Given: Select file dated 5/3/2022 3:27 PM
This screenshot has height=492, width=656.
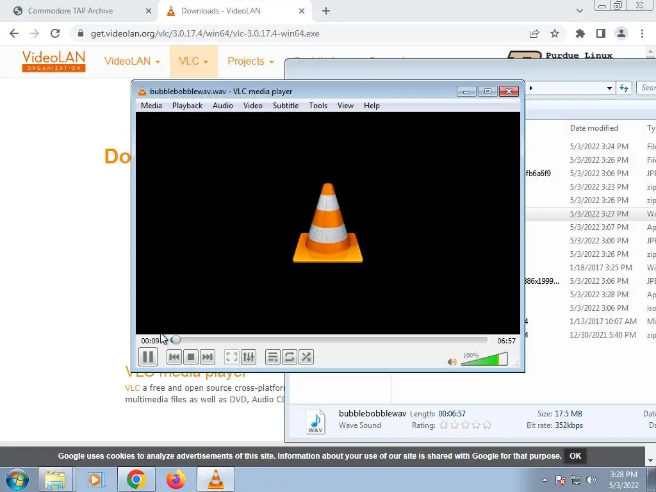Looking at the screenshot, I should click(591, 214).
